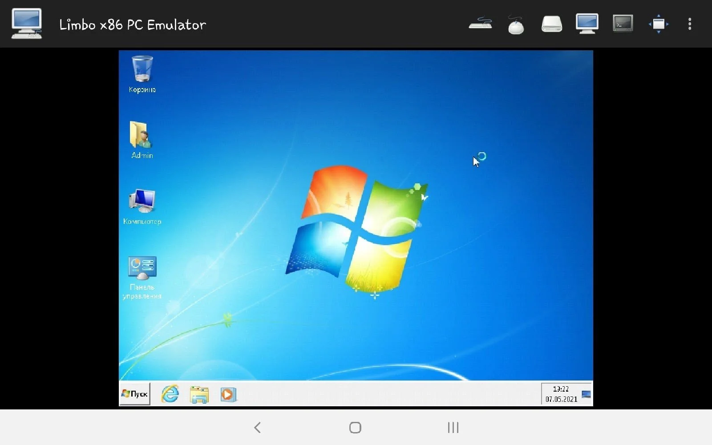The height and width of the screenshot is (445, 712).
Task: Tap the Android recent apps button
Action: point(453,428)
